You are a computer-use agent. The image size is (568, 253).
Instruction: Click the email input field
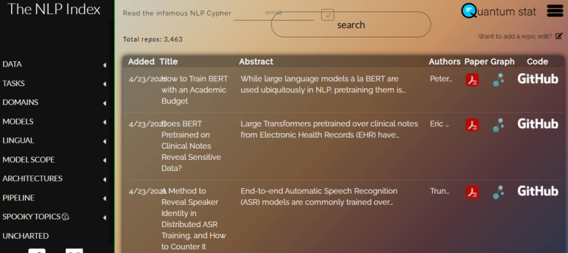[273, 13]
